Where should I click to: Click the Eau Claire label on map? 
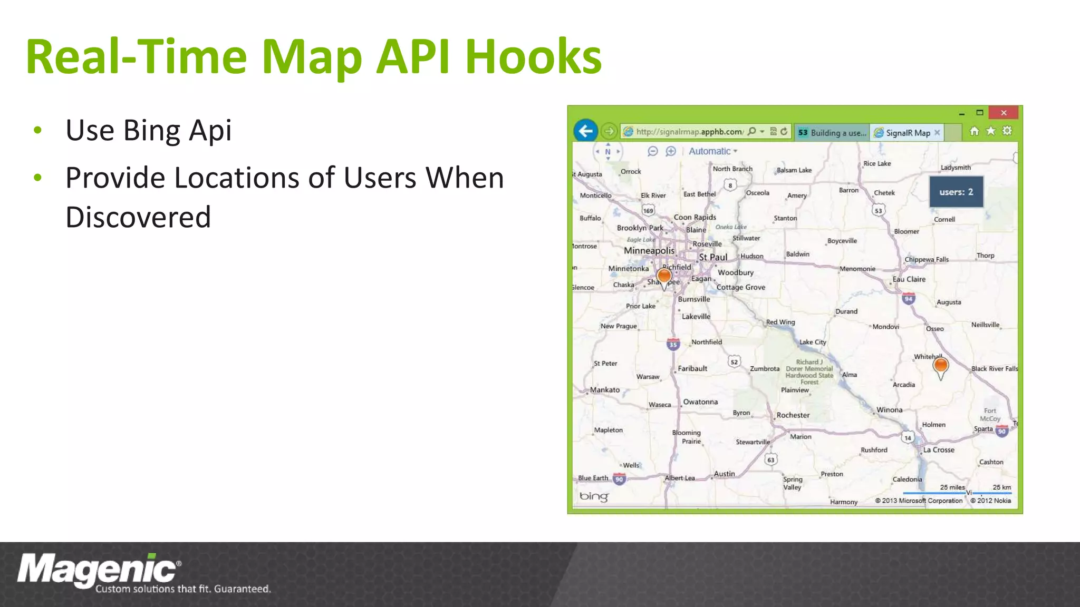[909, 279]
